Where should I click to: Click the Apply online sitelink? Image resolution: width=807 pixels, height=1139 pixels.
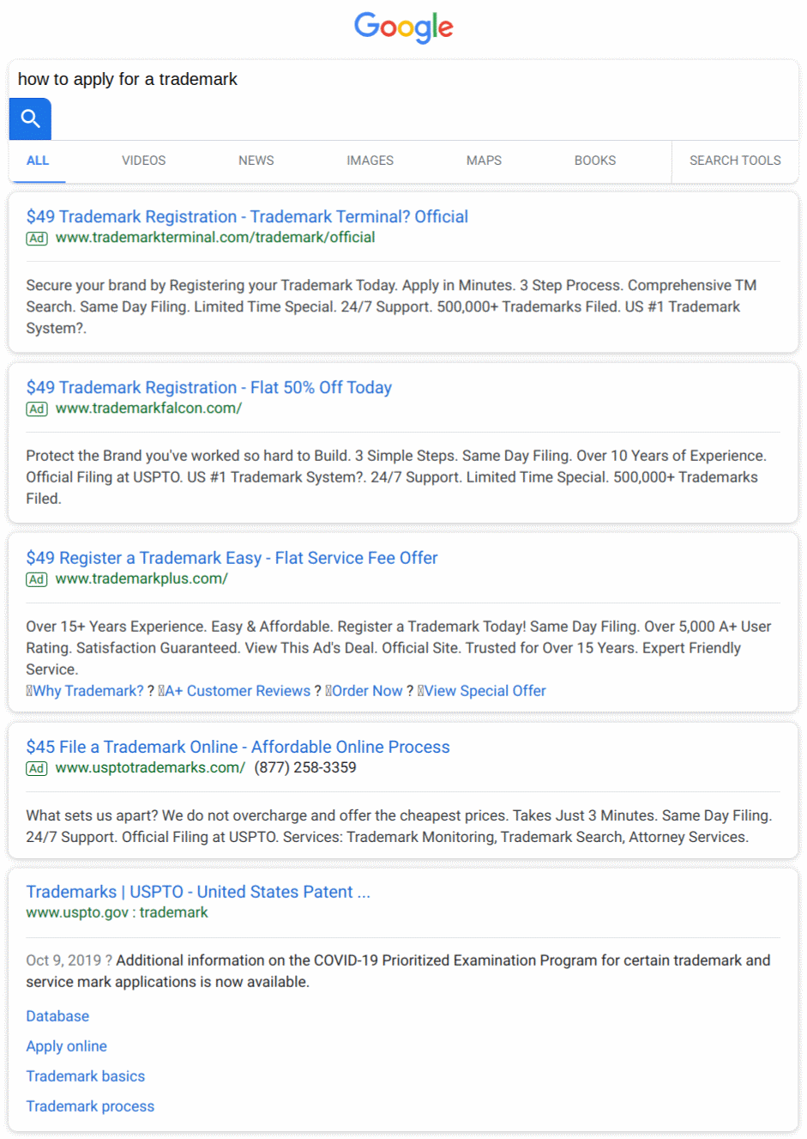point(66,1046)
